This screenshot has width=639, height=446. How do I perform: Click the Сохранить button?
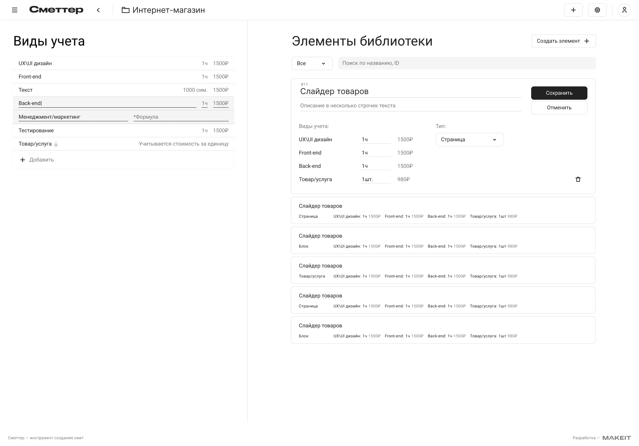point(559,93)
